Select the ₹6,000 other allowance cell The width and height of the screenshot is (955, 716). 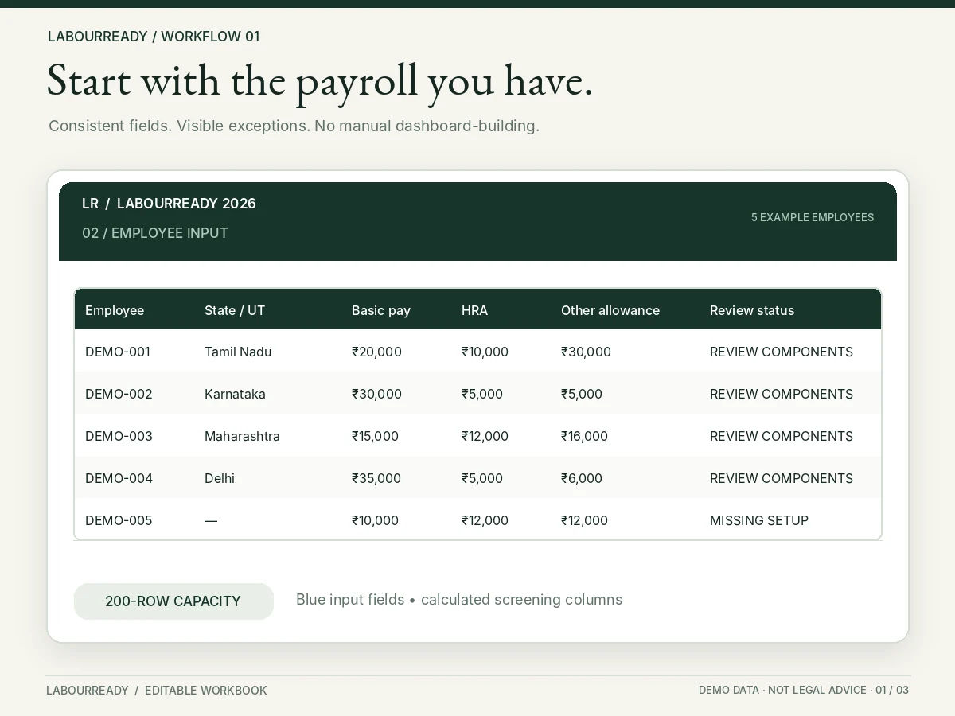point(582,478)
